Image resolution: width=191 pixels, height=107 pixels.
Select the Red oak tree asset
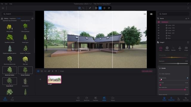tap(25, 60)
